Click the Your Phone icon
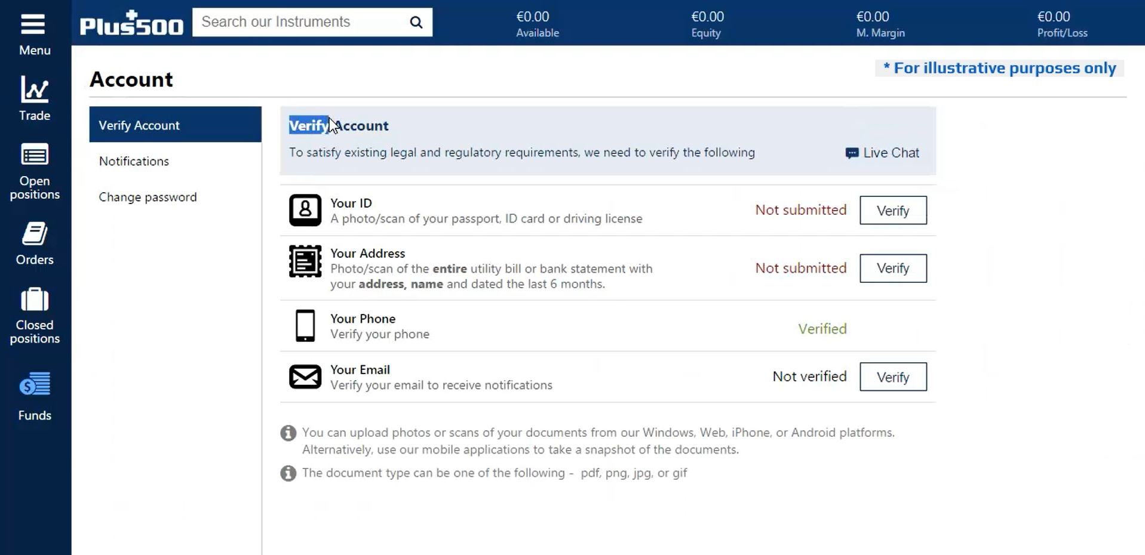Image resolution: width=1145 pixels, height=555 pixels. coord(305,326)
